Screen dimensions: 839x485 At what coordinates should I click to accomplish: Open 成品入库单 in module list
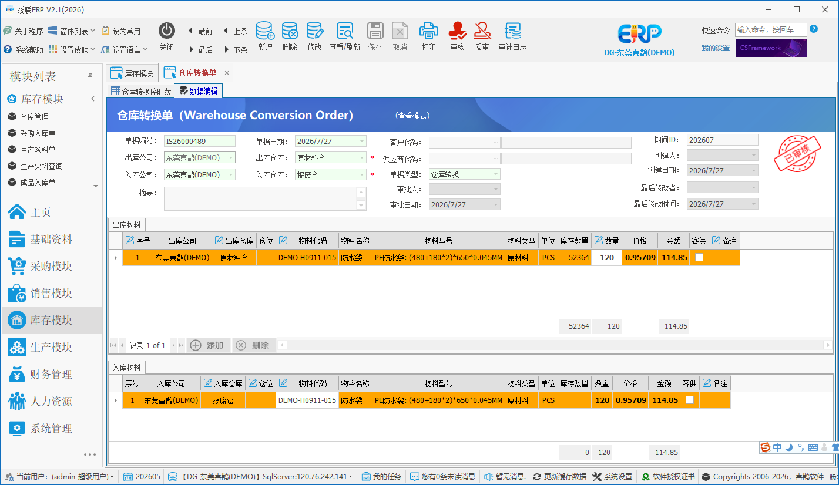(x=38, y=183)
